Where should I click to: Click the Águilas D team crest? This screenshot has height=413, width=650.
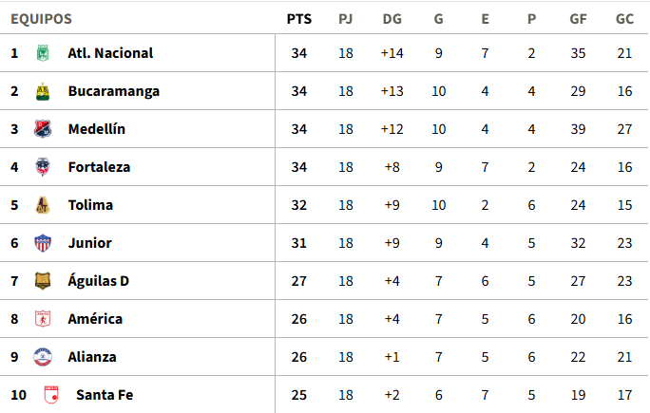(42, 281)
